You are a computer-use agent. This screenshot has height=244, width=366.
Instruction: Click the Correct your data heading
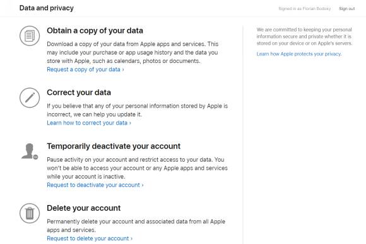[79, 92]
